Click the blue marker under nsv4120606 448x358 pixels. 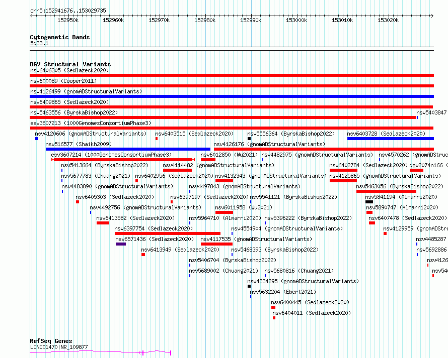tap(37, 139)
